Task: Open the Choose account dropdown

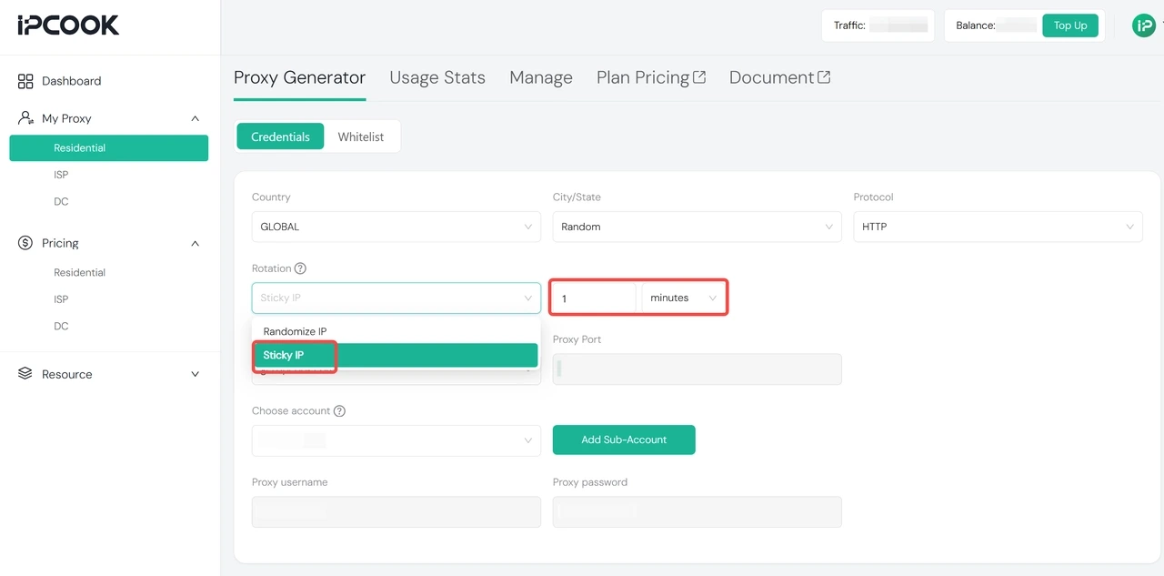Action: [396, 440]
